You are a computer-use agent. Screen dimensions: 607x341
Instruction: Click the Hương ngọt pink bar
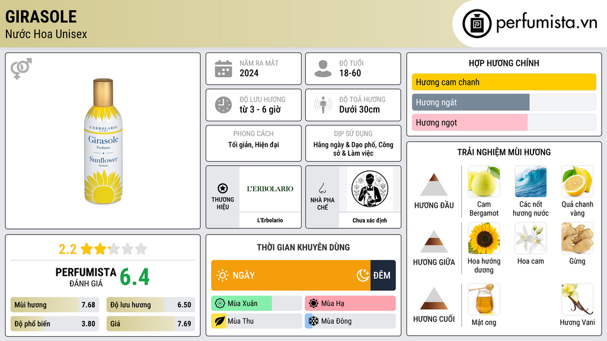click(x=469, y=122)
